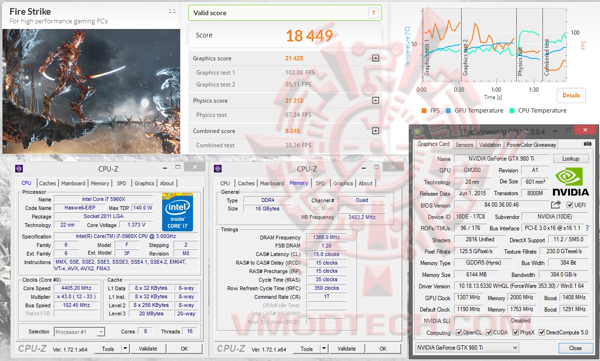Click the CPU-Z title bar application icon
This screenshot has height=361, width=600.
coord(19,169)
